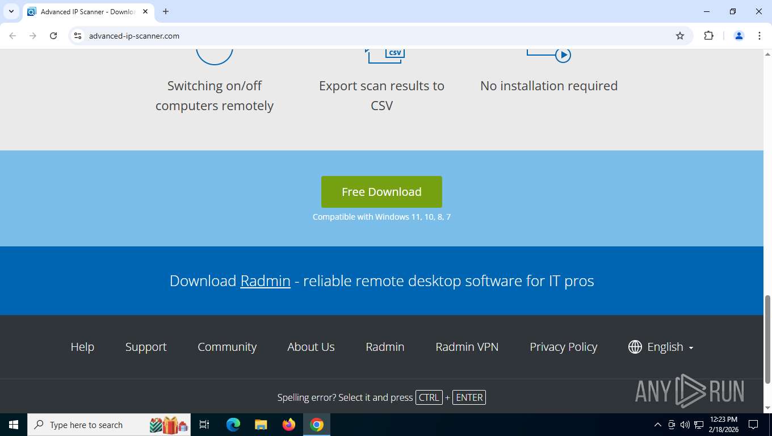Click the 'No installation required' text

tap(549, 86)
